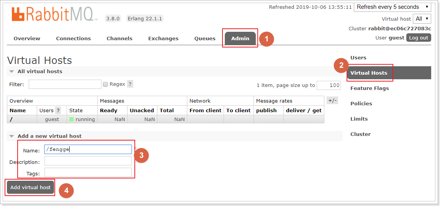Open Users in the admin sidebar
This screenshot has height=206, width=440.
click(x=358, y=57)
